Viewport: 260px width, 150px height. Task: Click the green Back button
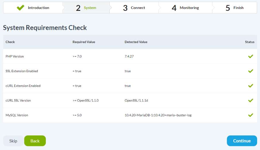pyautogui.click(x=35, y=141)
